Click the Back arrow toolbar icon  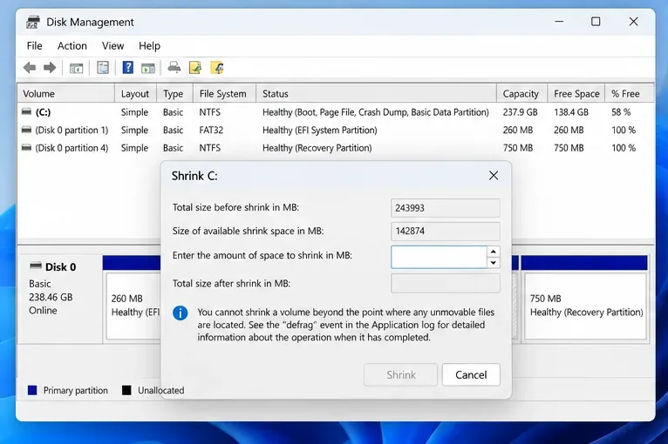pyautogui.click(x=30, y=68)
